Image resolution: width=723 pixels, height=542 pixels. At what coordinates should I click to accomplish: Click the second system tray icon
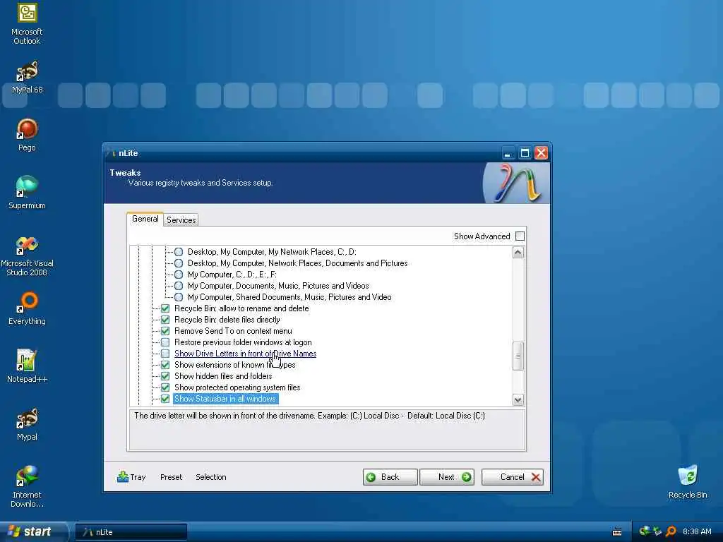pos(657,531)
